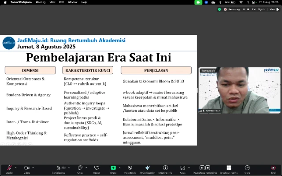This screenshot has height=176, width=282.
Task: Open the Meeting menu
Action: [41, 2]
